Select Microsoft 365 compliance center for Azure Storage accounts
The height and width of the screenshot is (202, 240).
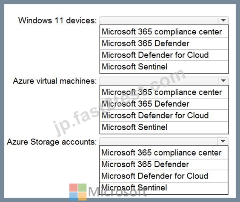point(164,153)
